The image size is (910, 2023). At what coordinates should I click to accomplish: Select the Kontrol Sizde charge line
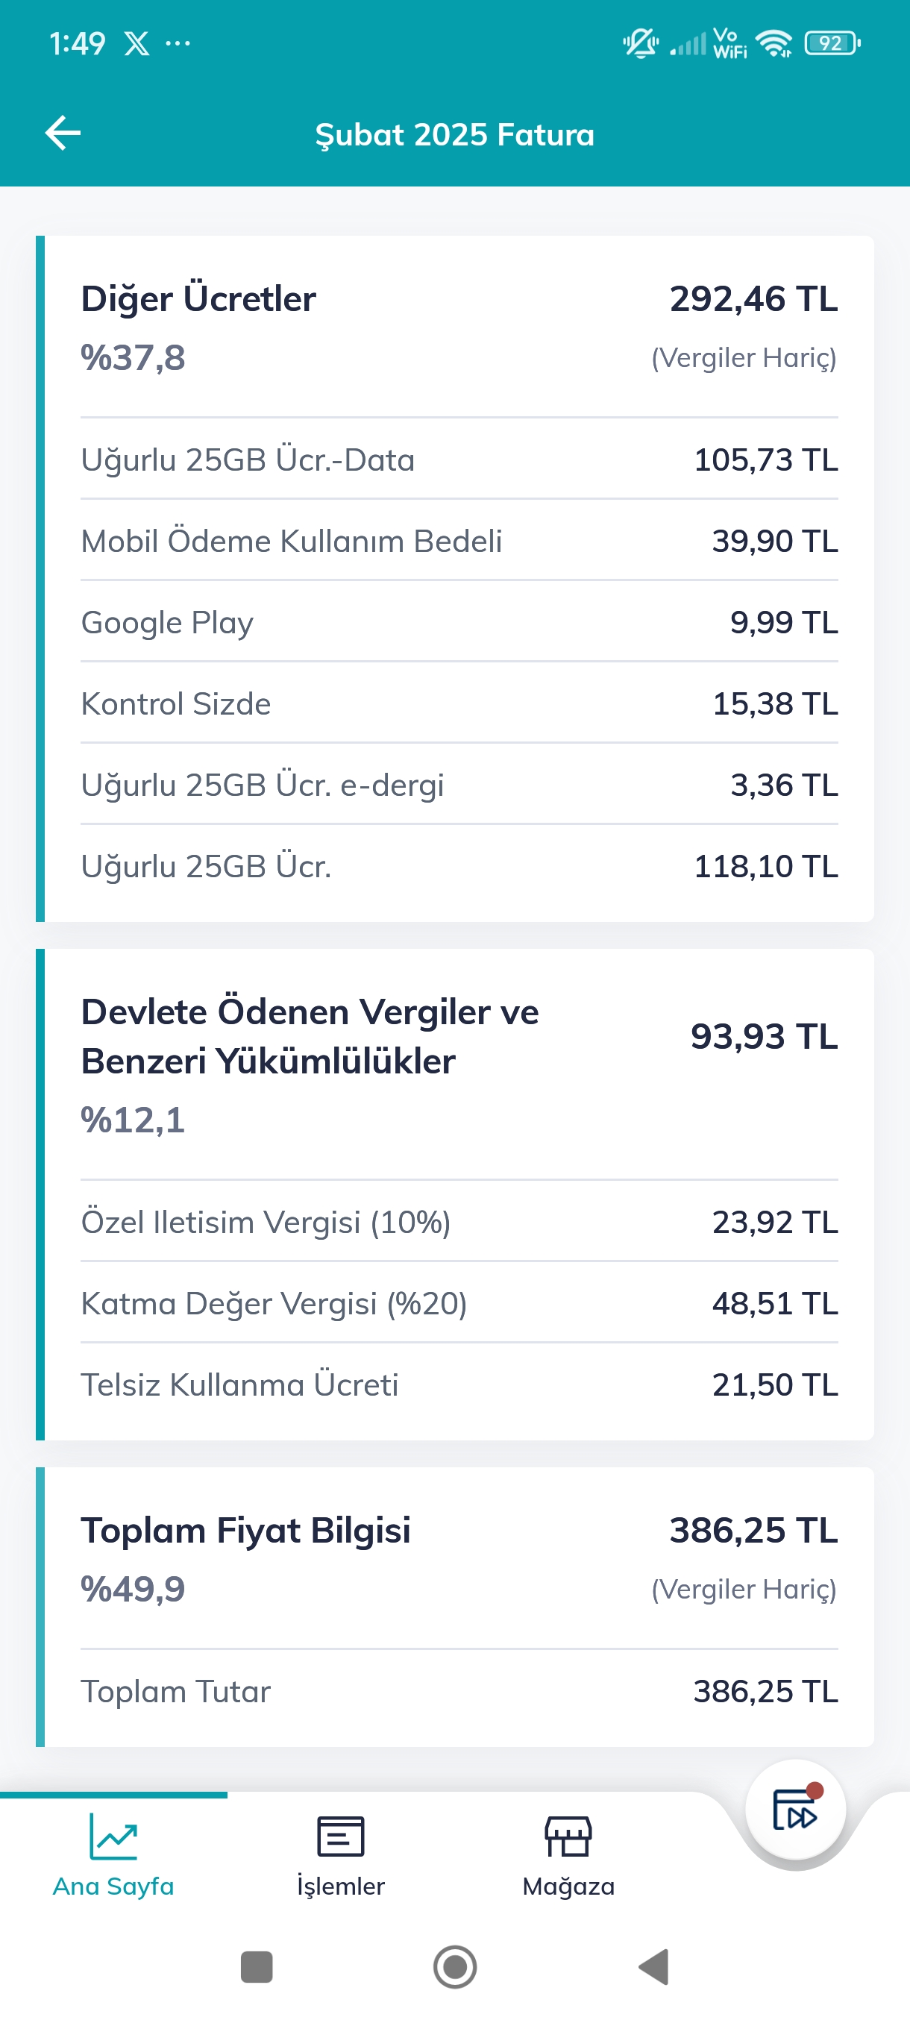click(459, 703)
